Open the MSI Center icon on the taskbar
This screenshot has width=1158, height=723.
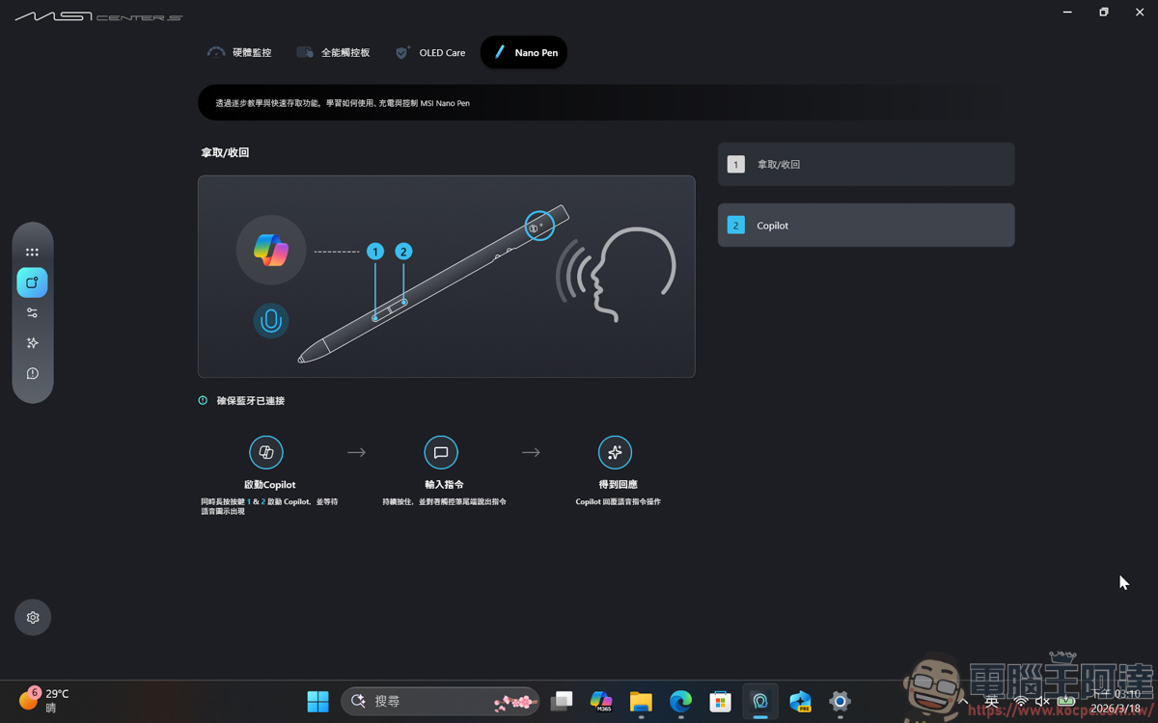tap(759, 702)
